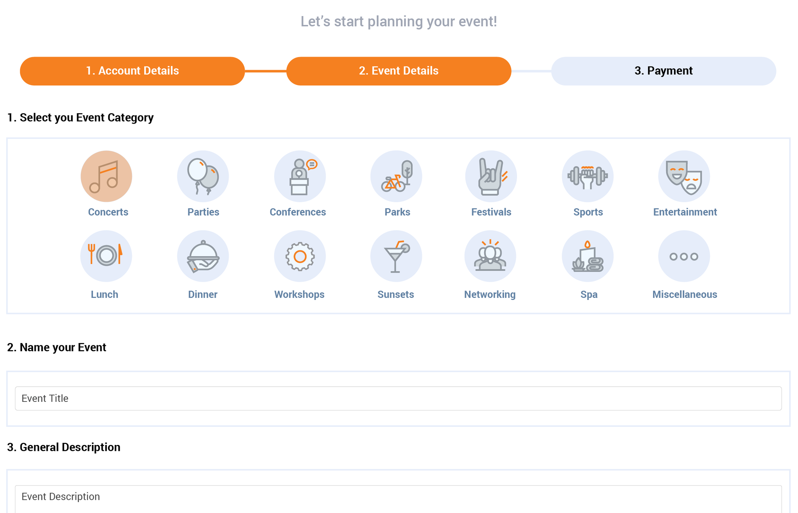798x513 pixels.
Task: Pick the Conferences speaker podium icon
Action: click(300, 176)
